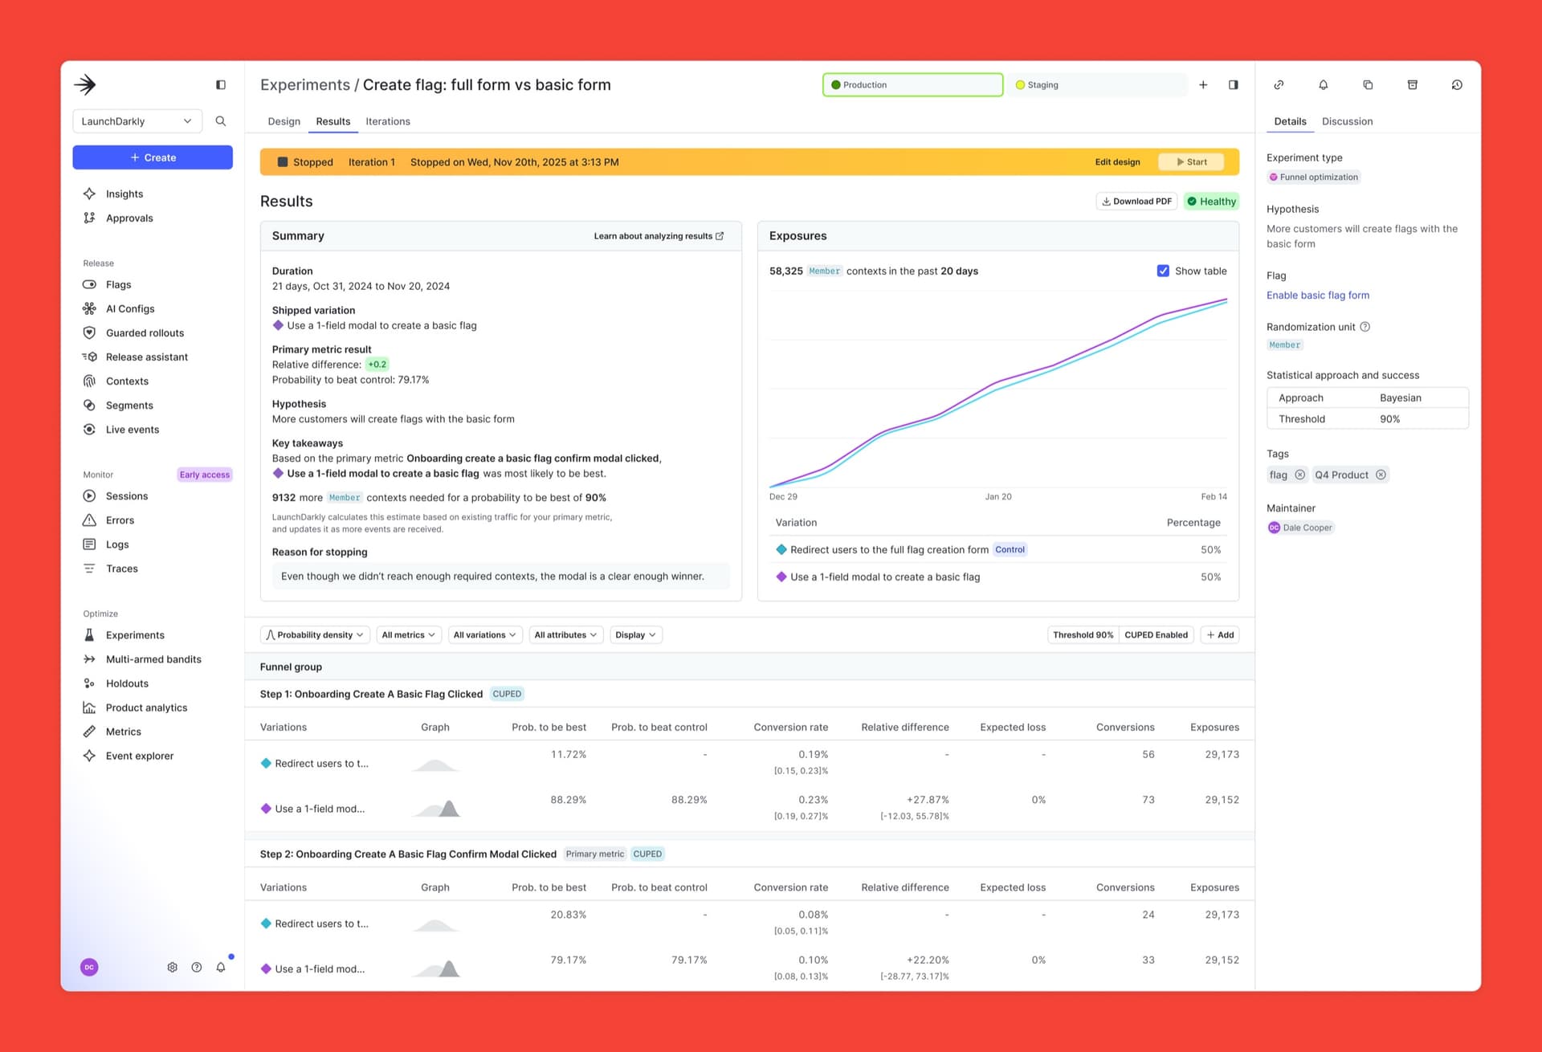The height and width of the screenshot is (1052, 1542).
Task: Open Display dropdown
Action: click(x=636, y=634)
